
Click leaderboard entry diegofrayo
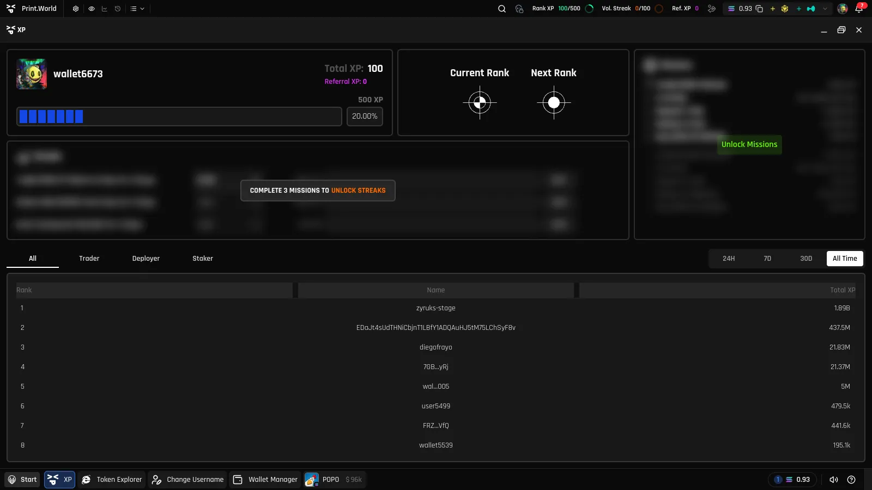point(436,347)
